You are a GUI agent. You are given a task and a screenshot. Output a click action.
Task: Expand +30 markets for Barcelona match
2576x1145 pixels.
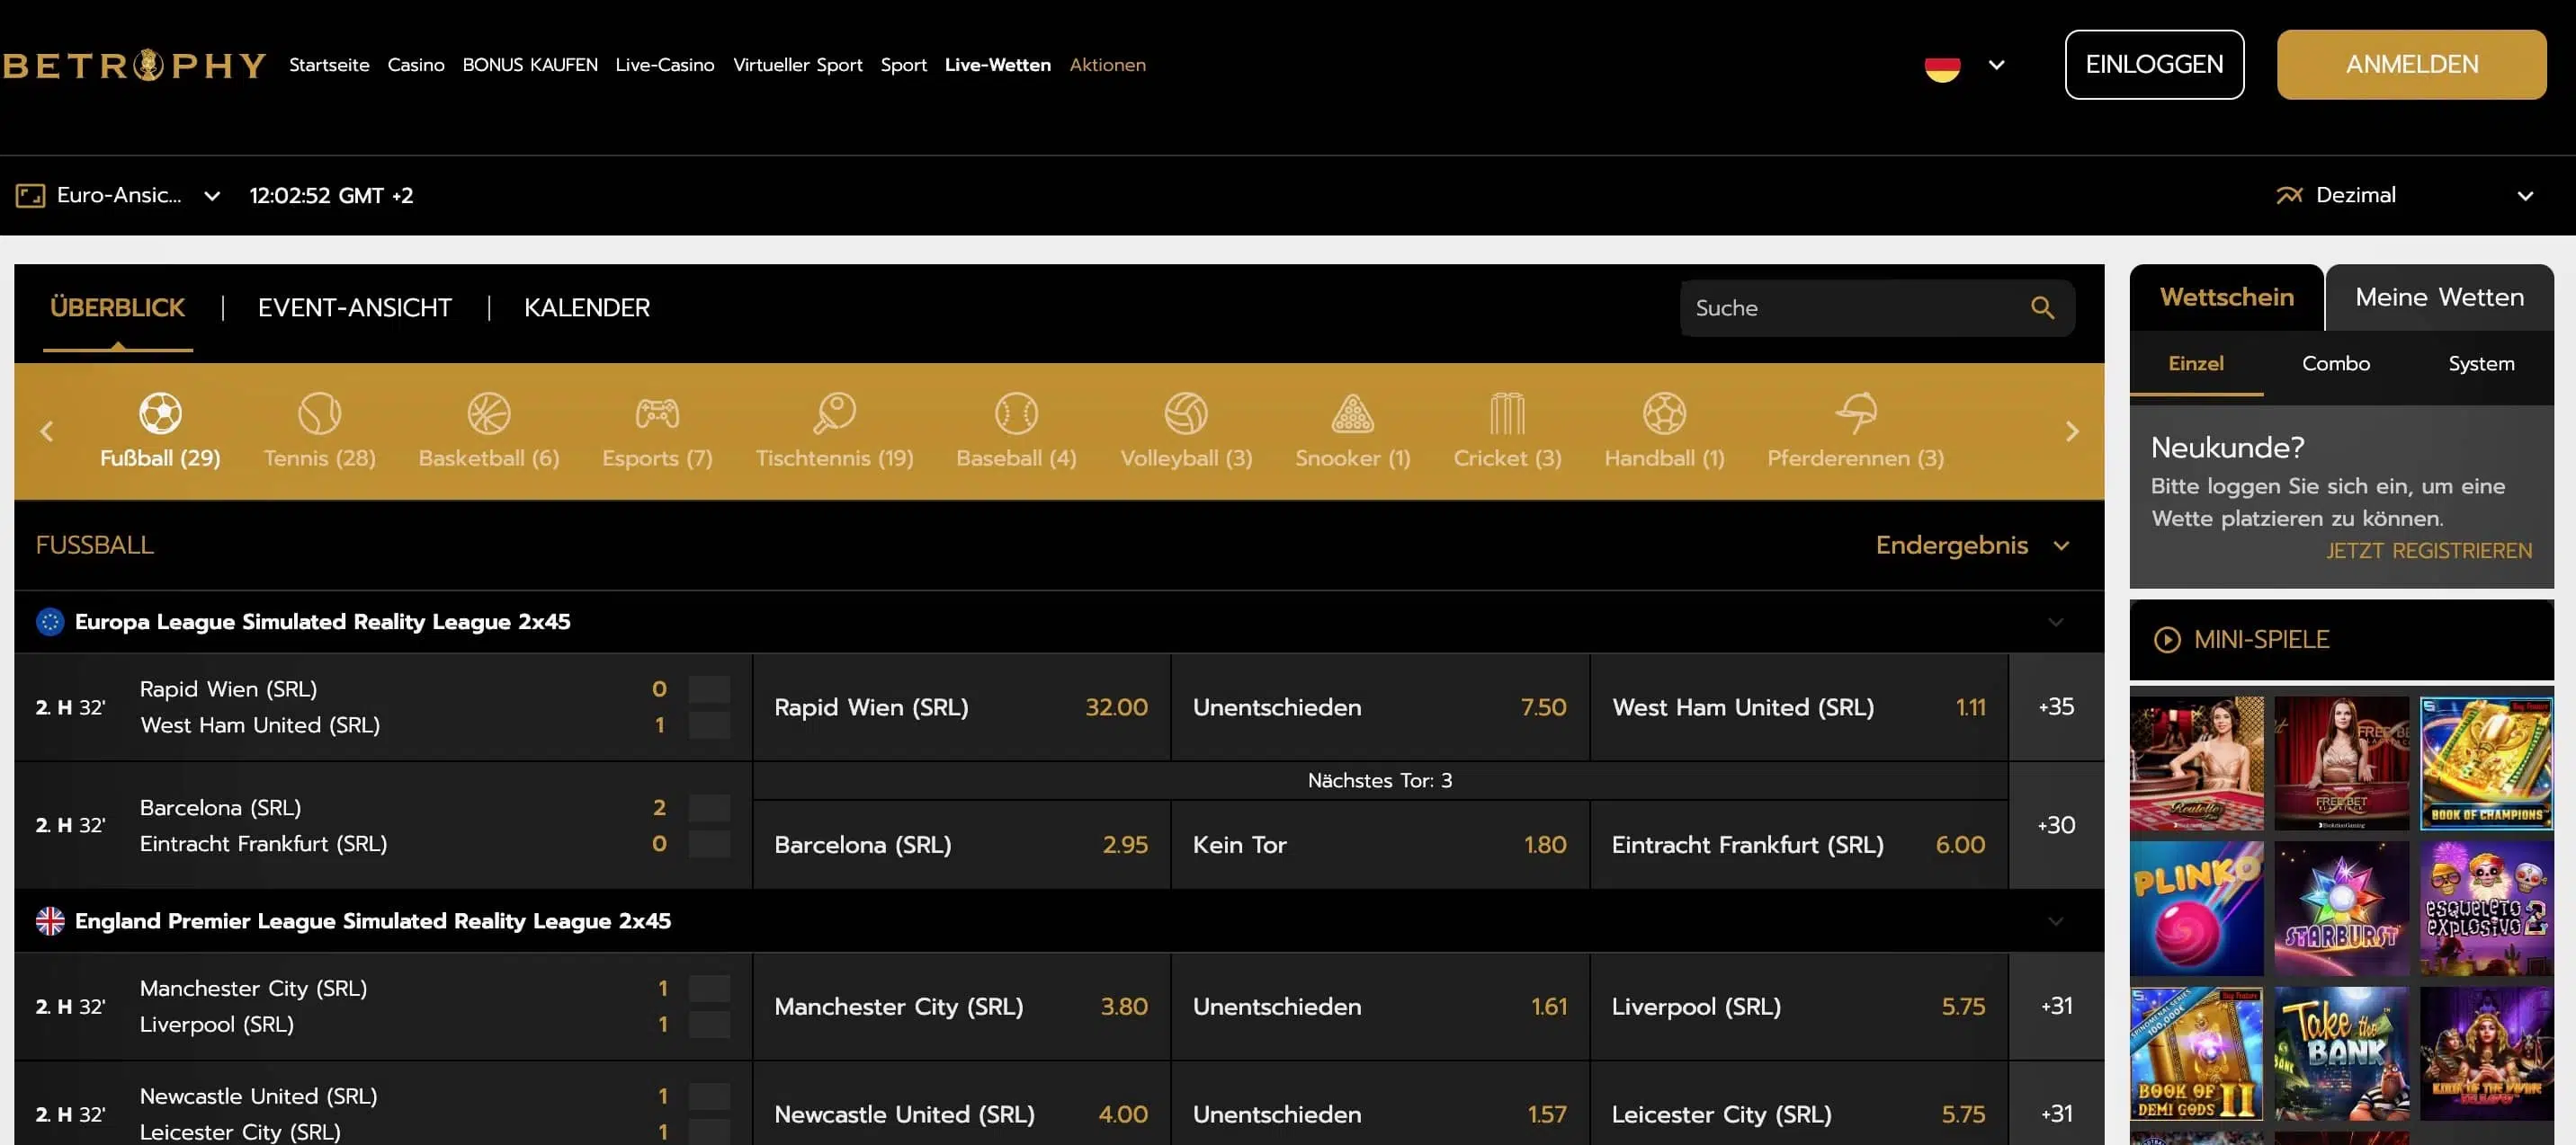point(2056,825)
